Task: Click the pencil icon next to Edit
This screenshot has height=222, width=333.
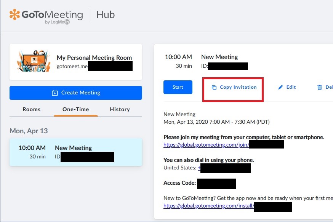Action: coord(281,87)
